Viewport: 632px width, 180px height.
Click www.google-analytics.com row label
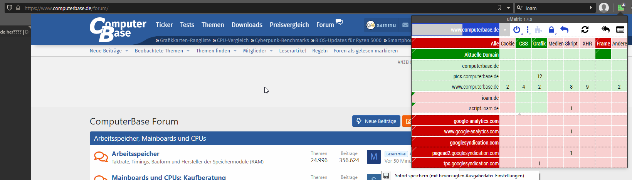[456, 131]
